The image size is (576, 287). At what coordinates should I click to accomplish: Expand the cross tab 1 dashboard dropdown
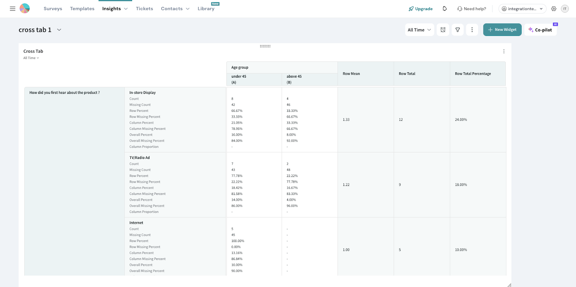pos(59,30)
